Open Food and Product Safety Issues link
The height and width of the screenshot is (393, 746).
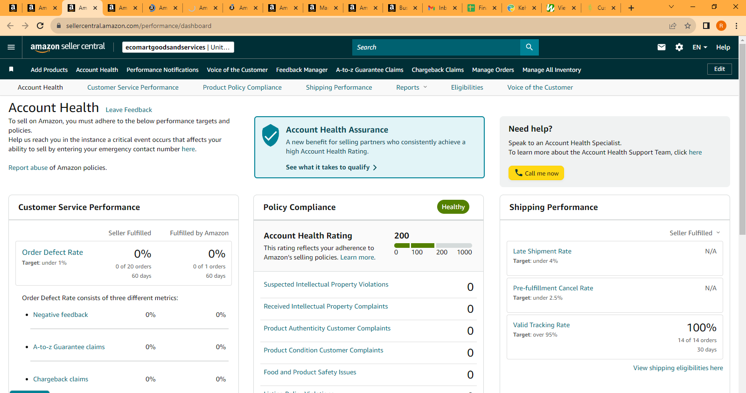pos(310,372)
